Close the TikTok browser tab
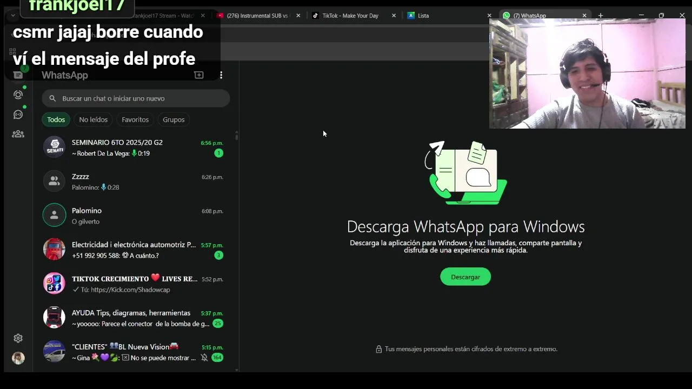 pyautogui.click(x=394, y=16)
